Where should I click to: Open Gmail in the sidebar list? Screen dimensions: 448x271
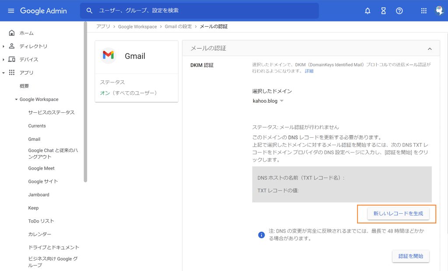34,139
